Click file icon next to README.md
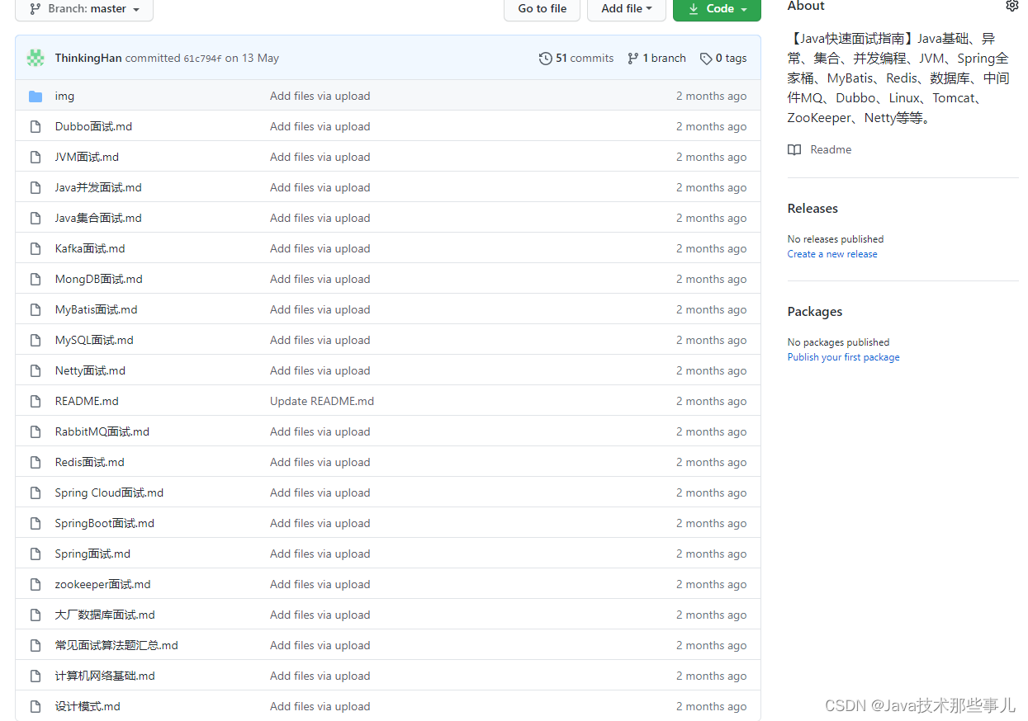Viewport: 1028px width, 721px height. point(36,402)
